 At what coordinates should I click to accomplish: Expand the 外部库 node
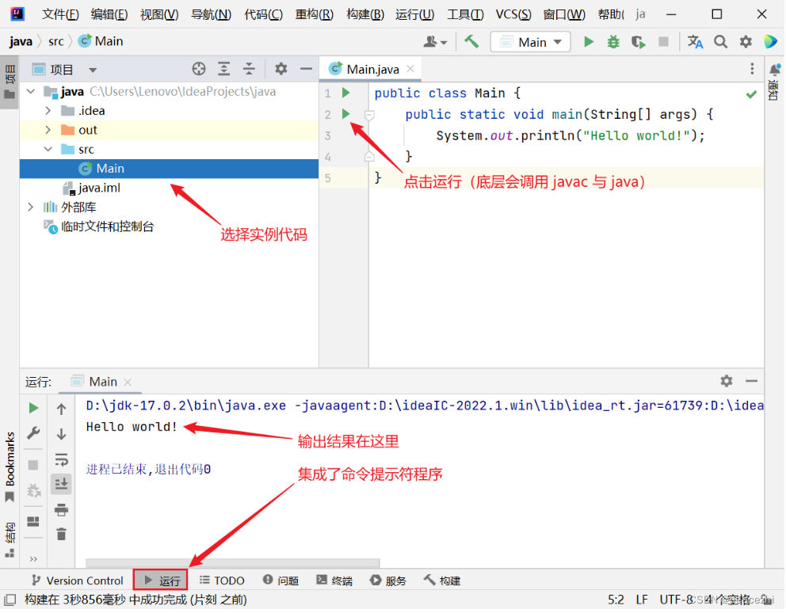pyautogui.click(x=31, y=207)
